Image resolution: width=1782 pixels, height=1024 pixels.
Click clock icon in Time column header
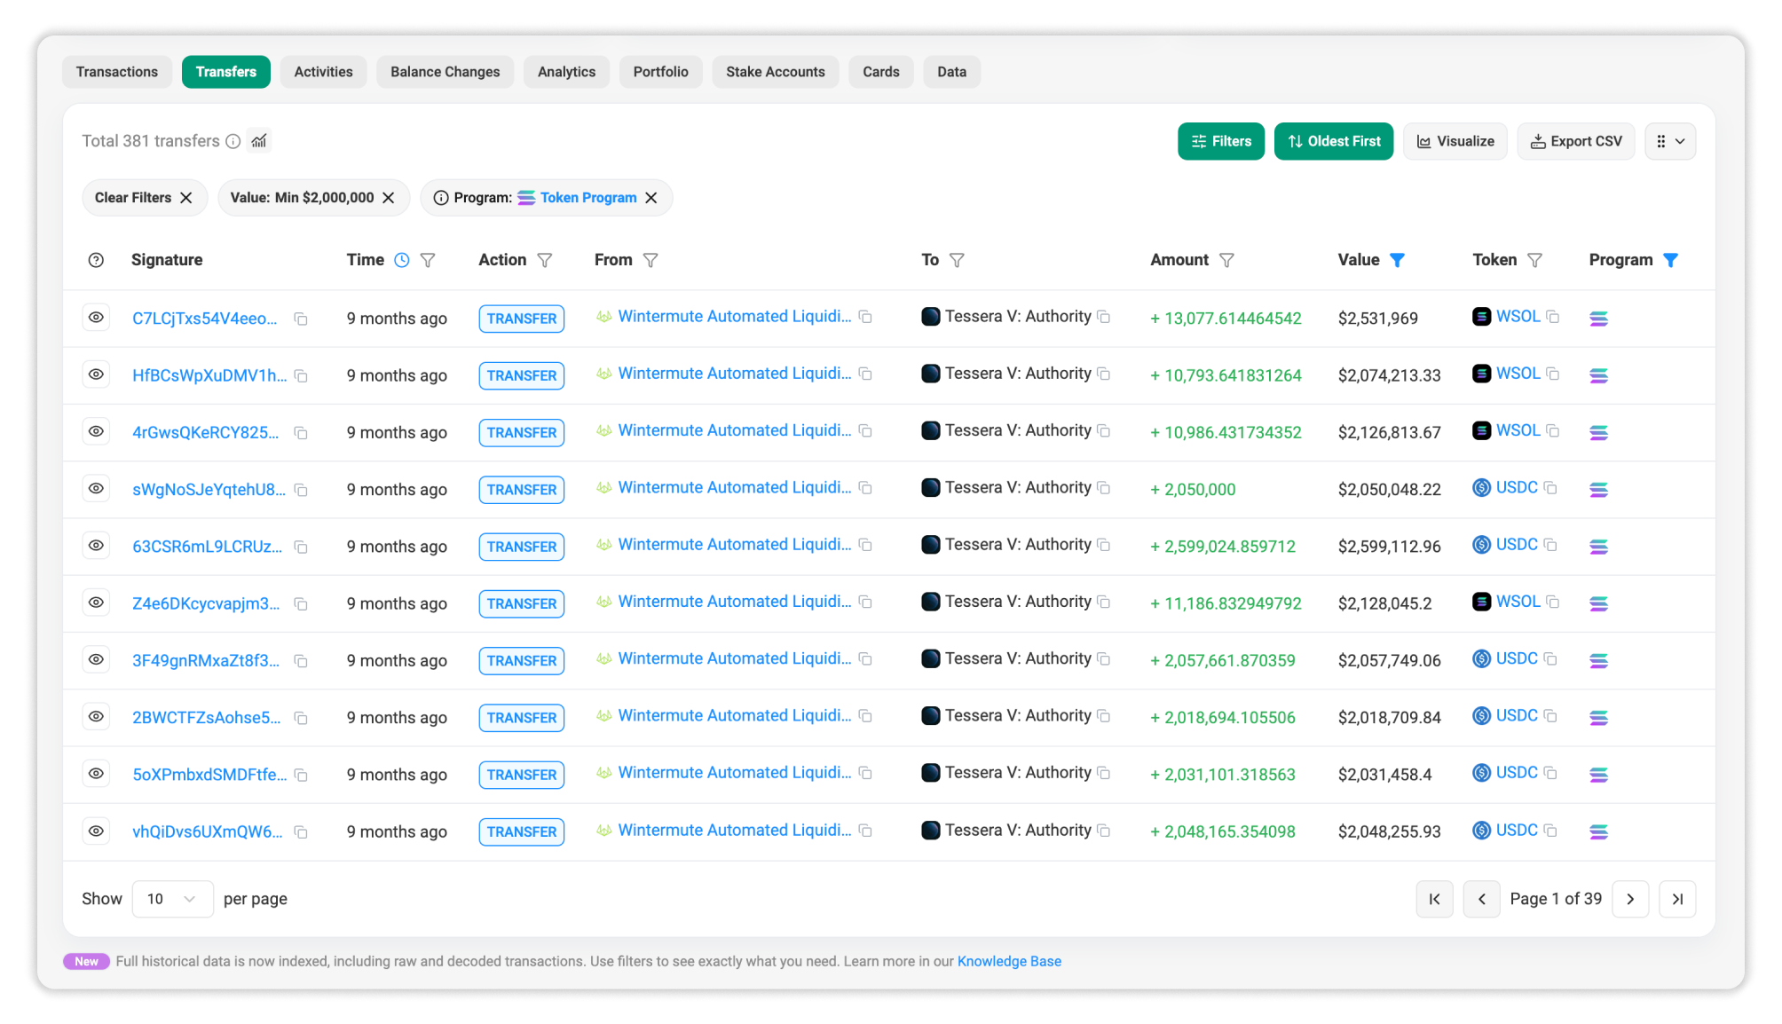coord(402,260)
